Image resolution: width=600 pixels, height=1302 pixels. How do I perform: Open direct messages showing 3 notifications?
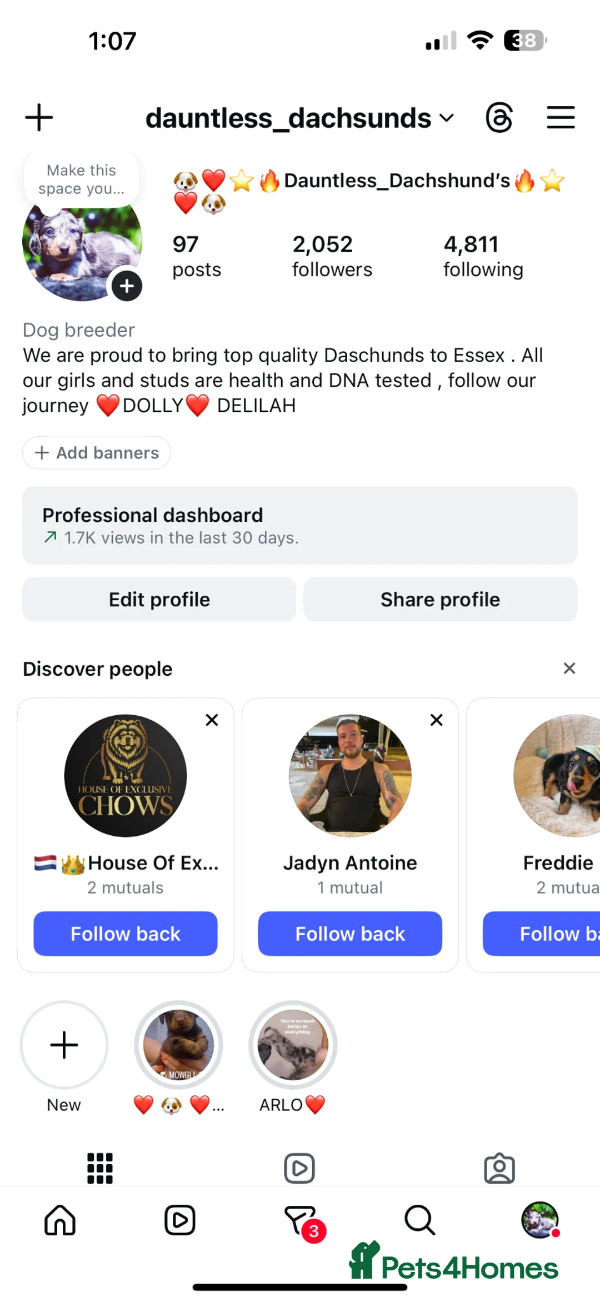pyautogui.click(x=300, y=1220)
